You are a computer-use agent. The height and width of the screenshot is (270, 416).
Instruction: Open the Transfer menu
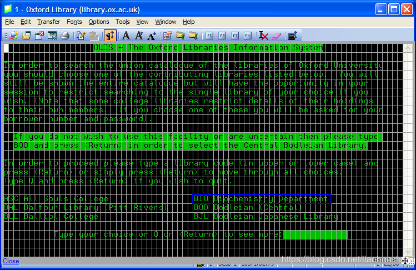[48, 22]
